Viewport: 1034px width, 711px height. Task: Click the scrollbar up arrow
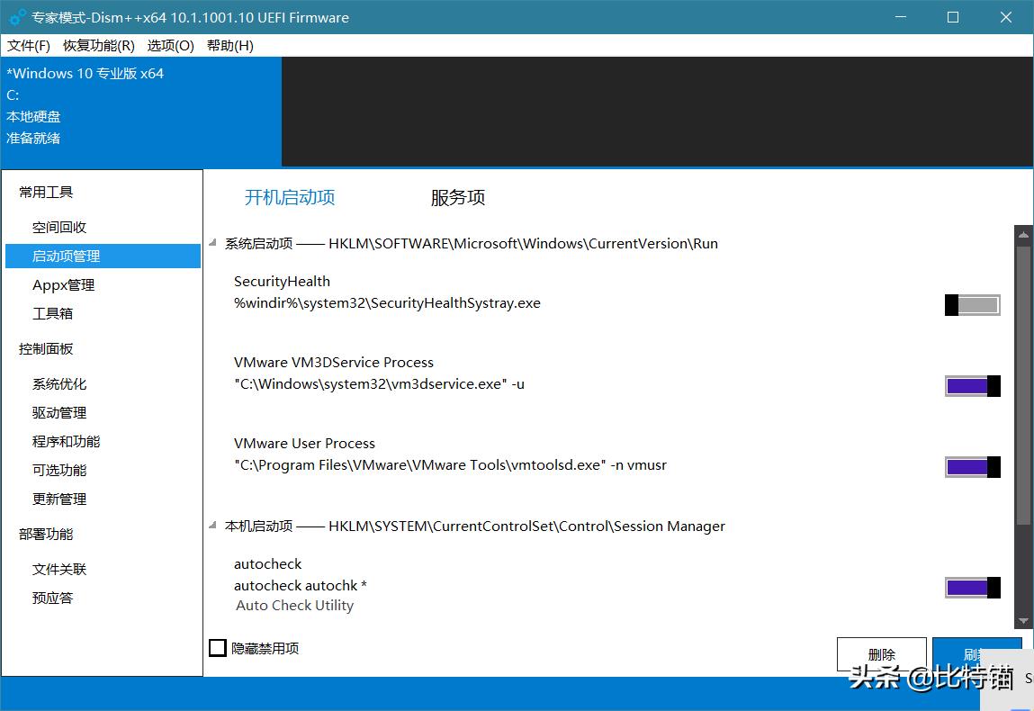1023,235
